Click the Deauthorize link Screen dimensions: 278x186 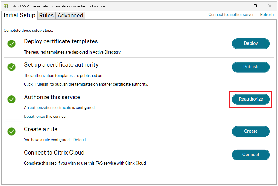[35, 117]
